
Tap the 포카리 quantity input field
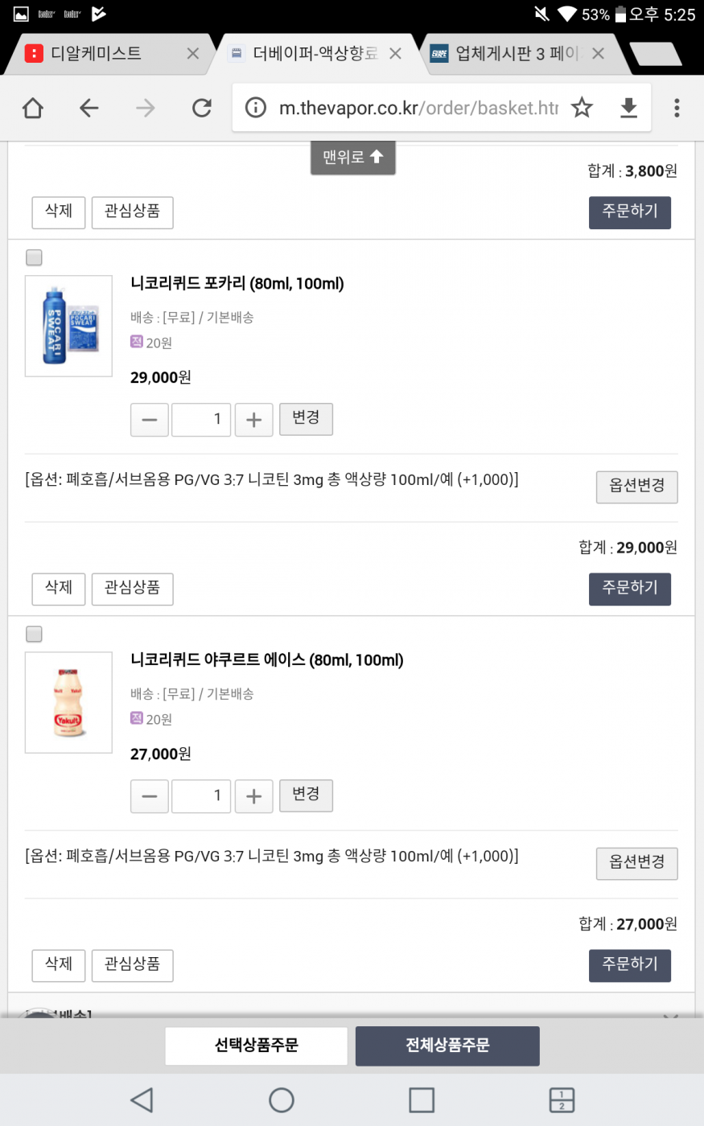click(201, 420)
